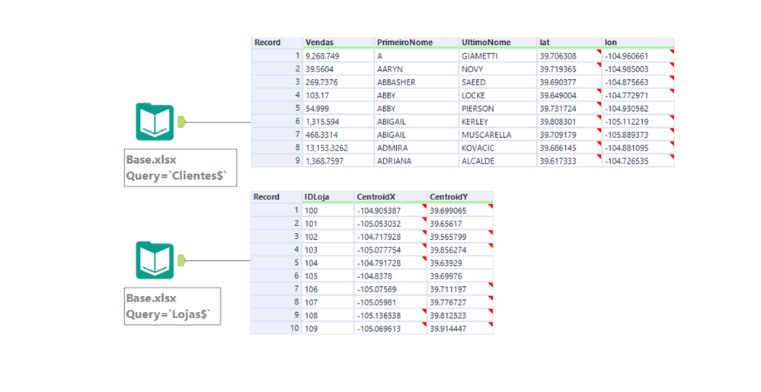Screen dimensions: 761x392
Task: Click the 13,153.3262 value in Vendas column
Action: pos(327,148)
